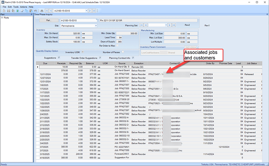
Task: Select the PO: 422279/6/1 source cell
Action: pyautogui.click(x=122, y=147)
